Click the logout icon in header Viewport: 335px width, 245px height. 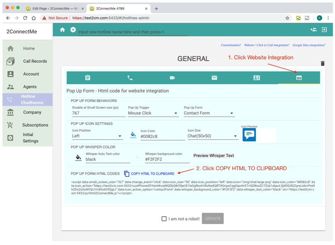pyautogui.click(x=324, y=30)
